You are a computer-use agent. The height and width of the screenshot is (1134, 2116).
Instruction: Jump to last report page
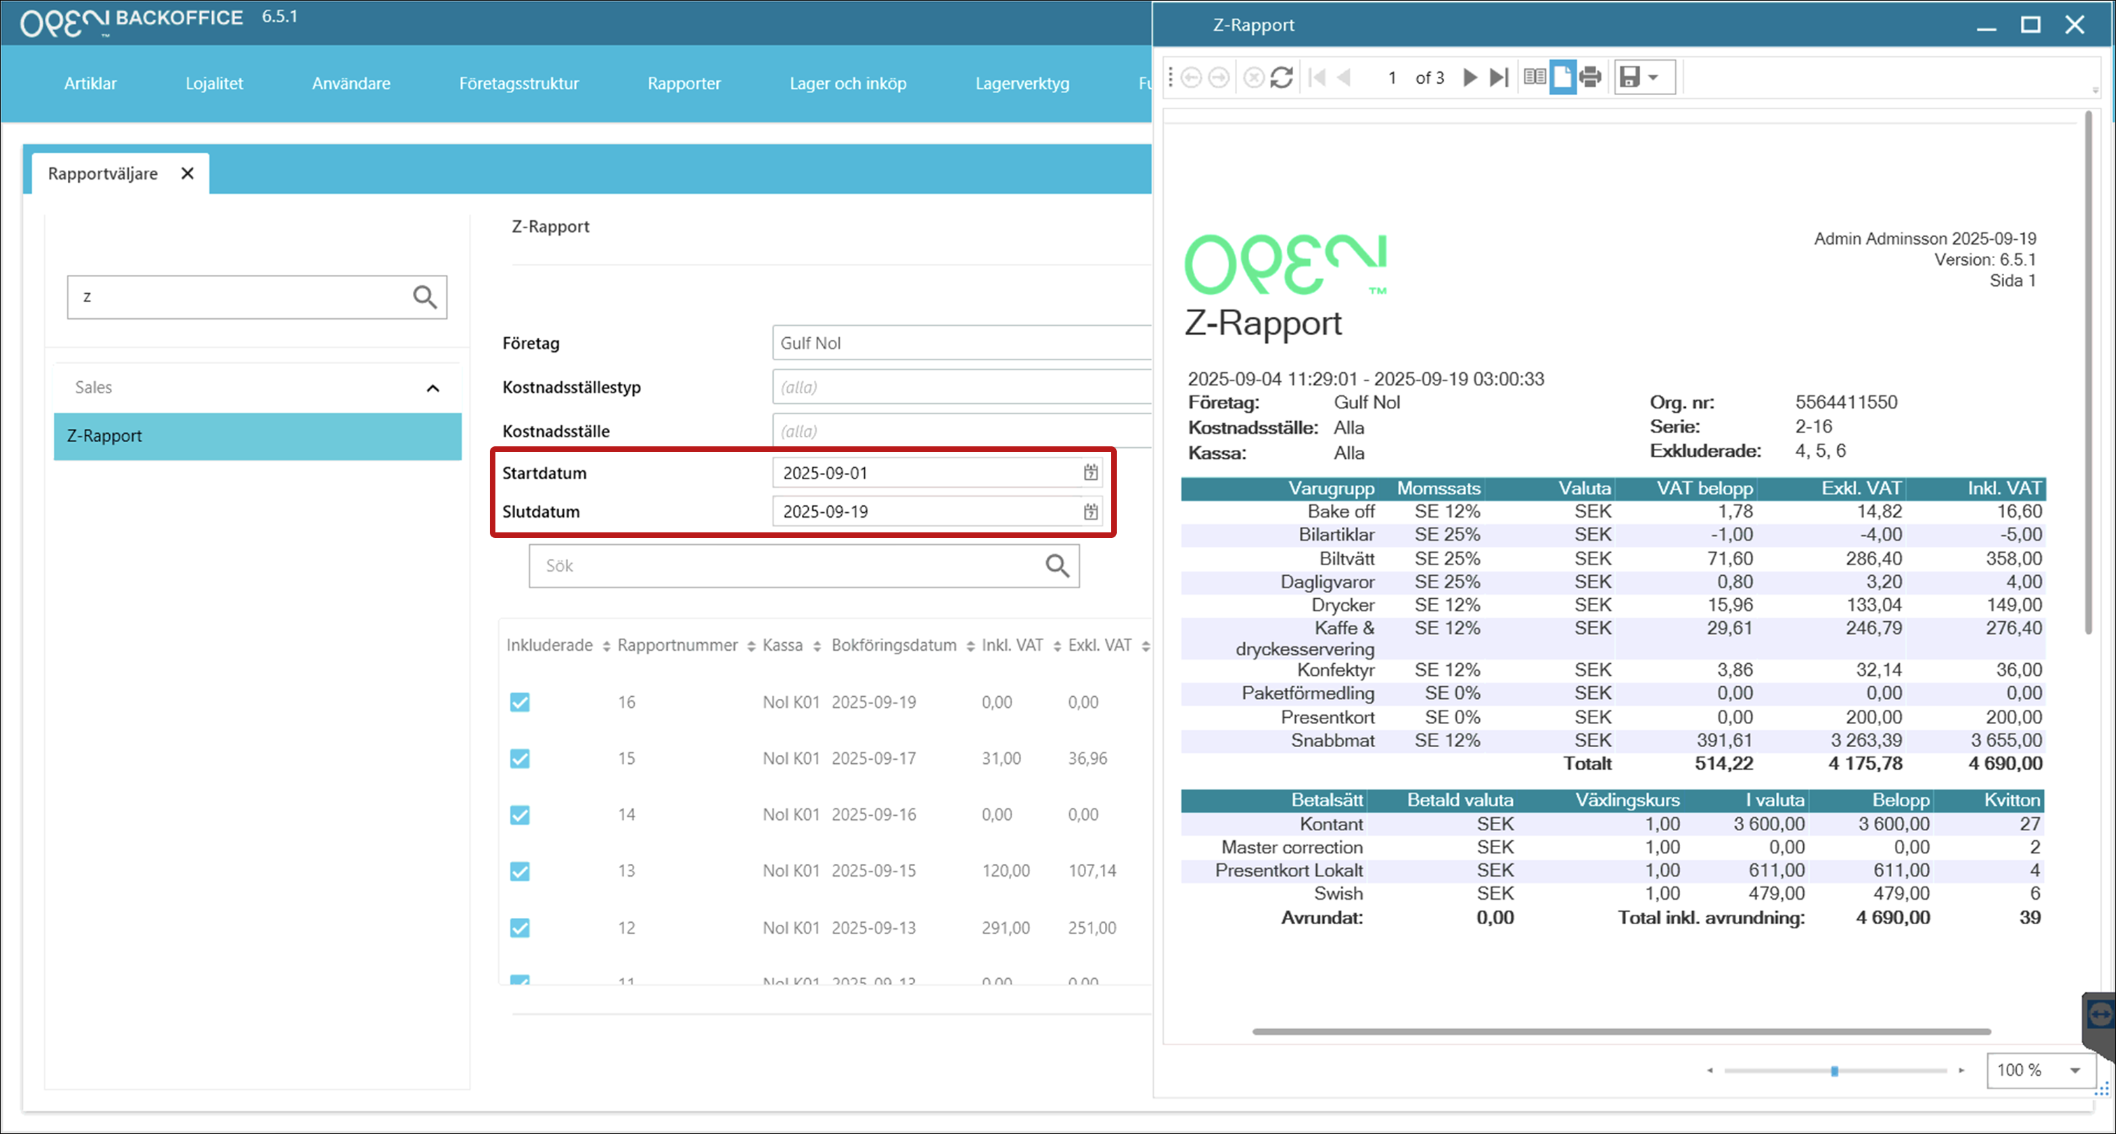point(1499,77)
